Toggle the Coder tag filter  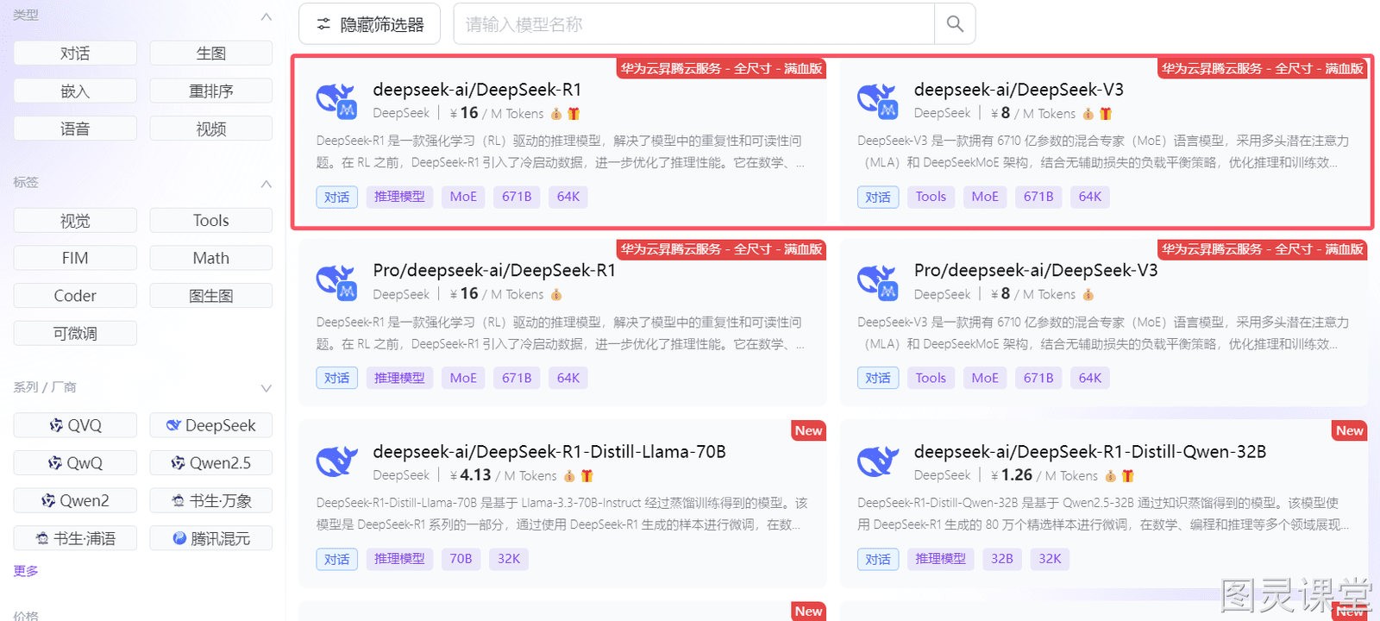coord(75,296)
